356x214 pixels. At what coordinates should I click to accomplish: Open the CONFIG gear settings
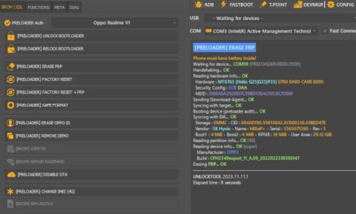(x=340, y=5)
